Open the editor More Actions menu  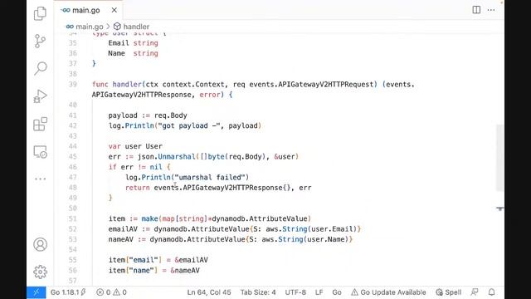491,10
